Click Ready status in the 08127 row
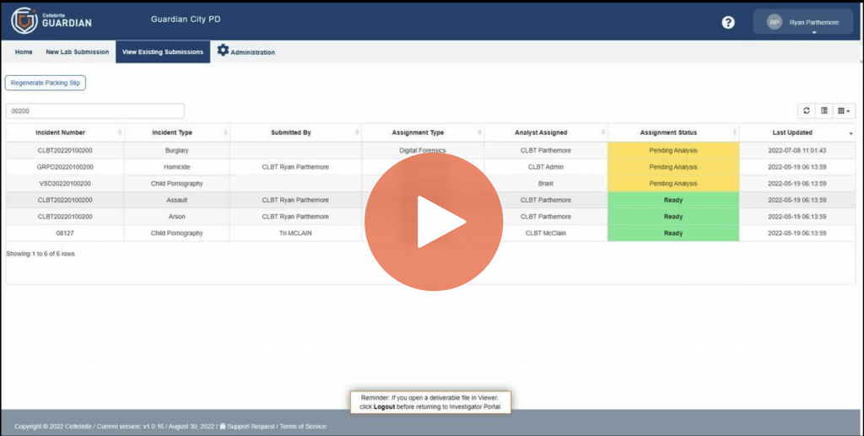 672,233
